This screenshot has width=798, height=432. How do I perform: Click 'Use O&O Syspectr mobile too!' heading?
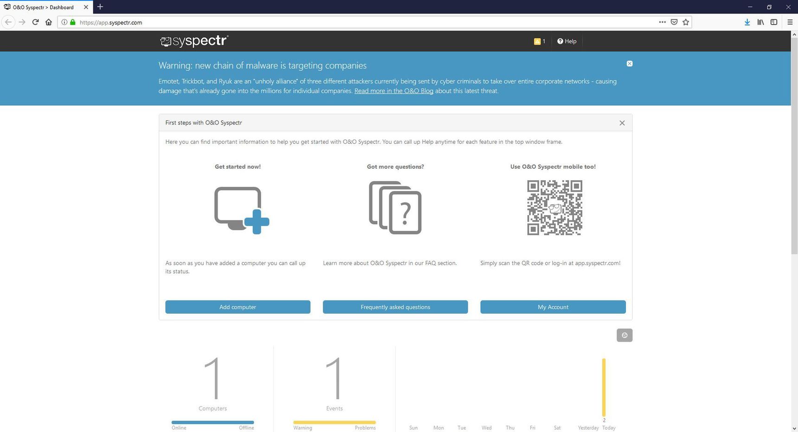point(553,167)
